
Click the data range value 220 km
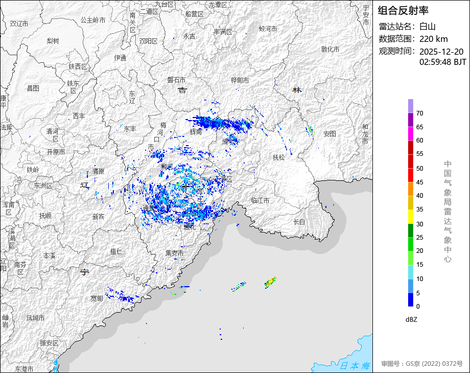coord(433,39)
